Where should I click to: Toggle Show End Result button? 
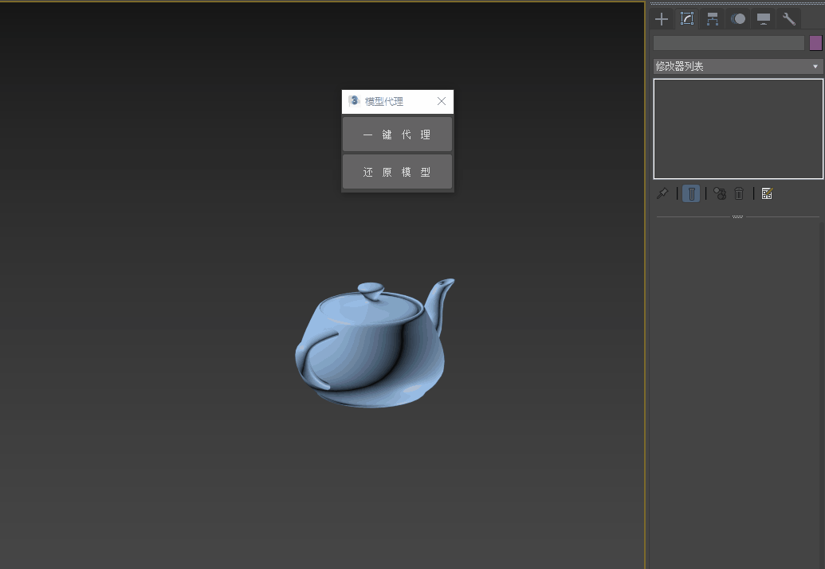tap(691, 193)
